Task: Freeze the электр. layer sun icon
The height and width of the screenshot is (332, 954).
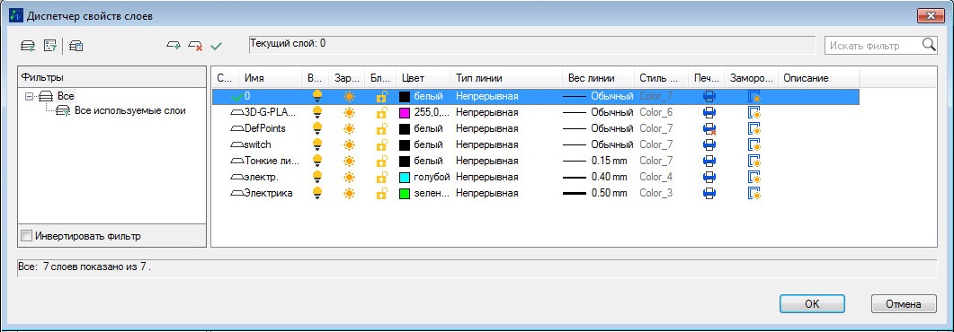Action: click(x=349, y=178)
